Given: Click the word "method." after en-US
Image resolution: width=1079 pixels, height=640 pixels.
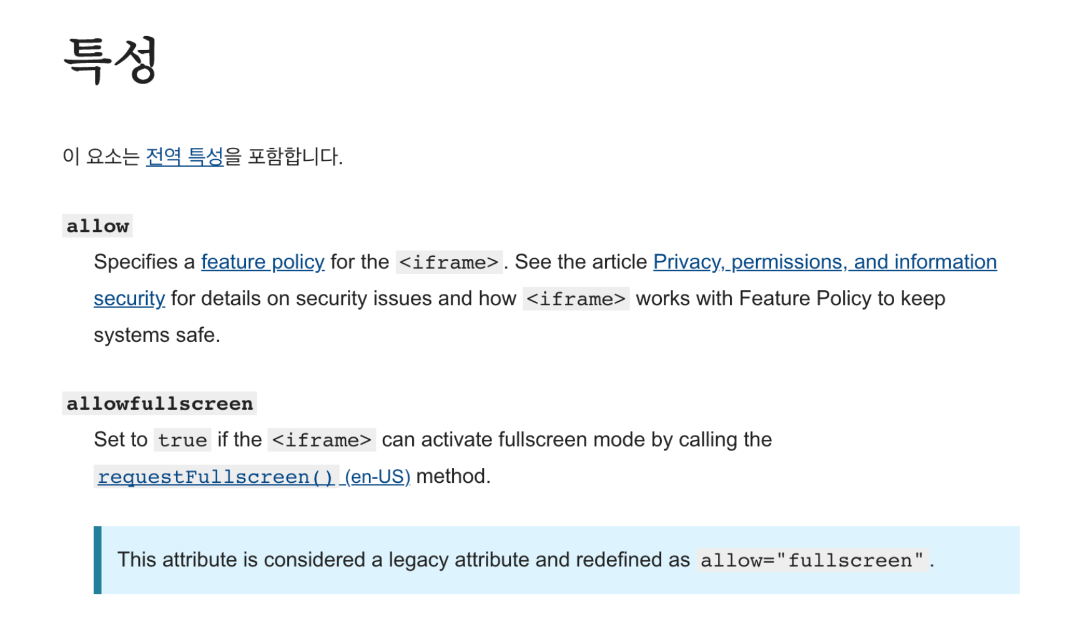Looking at the screenshot, I should click(x=453, y=477).
